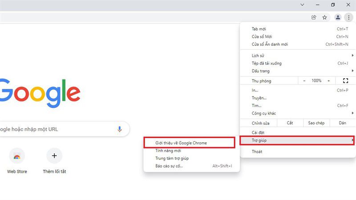Restore down the Chrome window
Image resolution: width=356 pixels, height=200 pixels.
pos(333,5)
